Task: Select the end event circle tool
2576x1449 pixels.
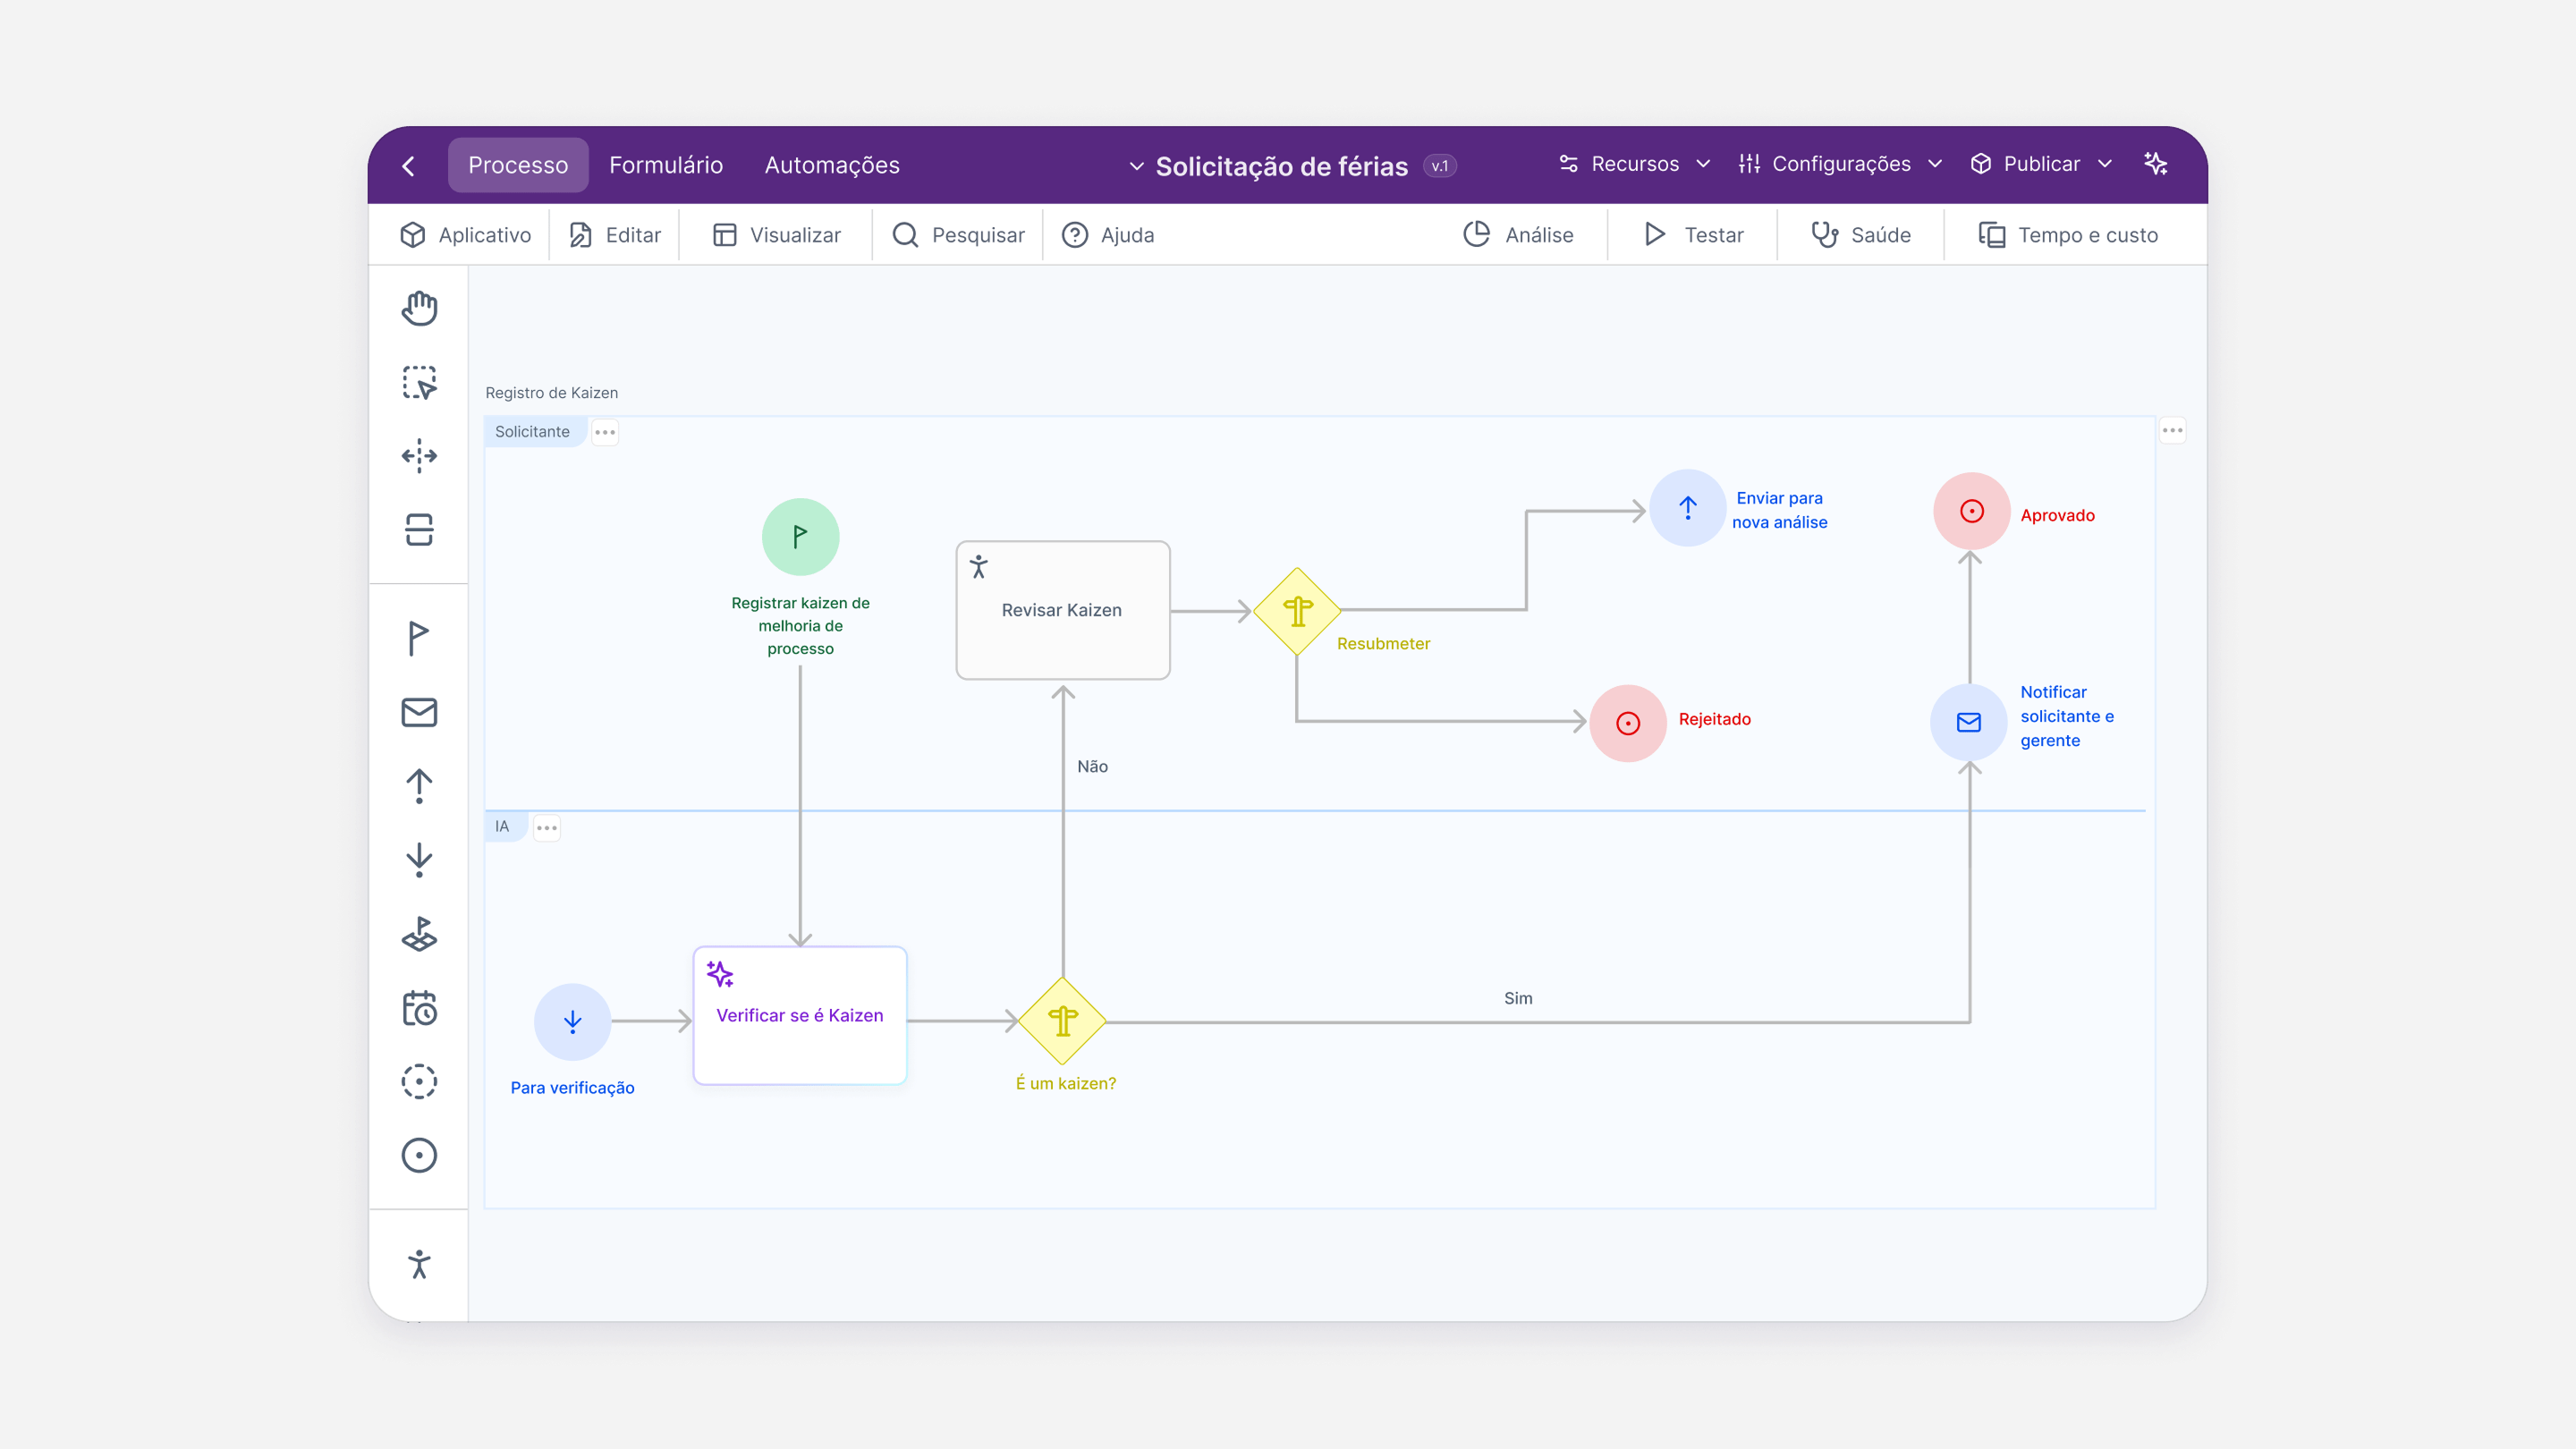Action: [x=419, y=1156]
